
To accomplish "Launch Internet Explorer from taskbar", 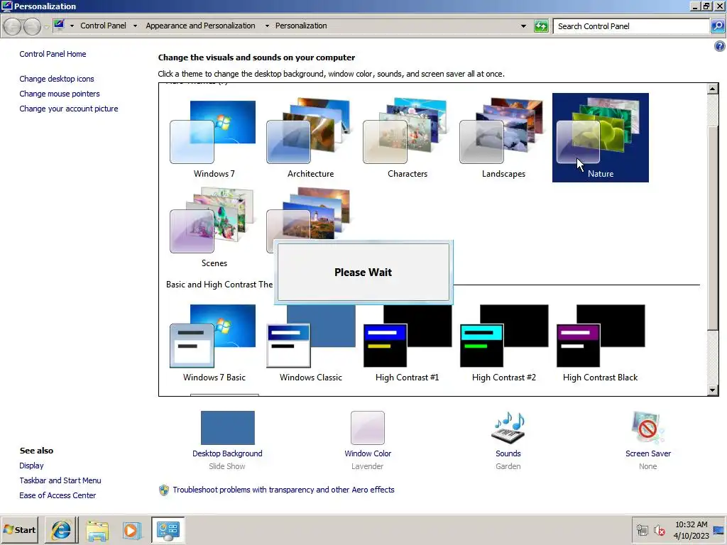I will coord(61,529).
